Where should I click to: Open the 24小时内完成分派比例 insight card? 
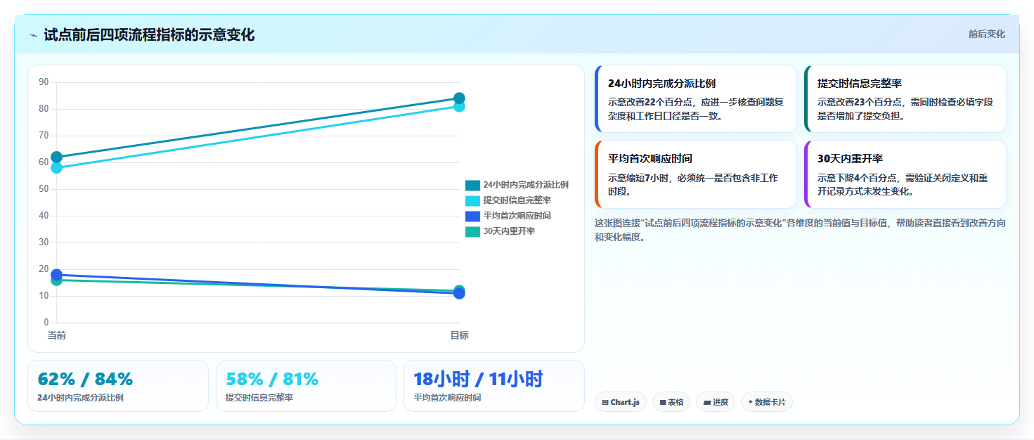coord(696,99)
